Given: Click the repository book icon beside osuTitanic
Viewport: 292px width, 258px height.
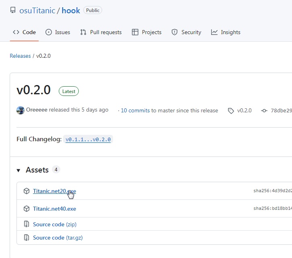Looking at the screenshot, I should tap(13, 10).
